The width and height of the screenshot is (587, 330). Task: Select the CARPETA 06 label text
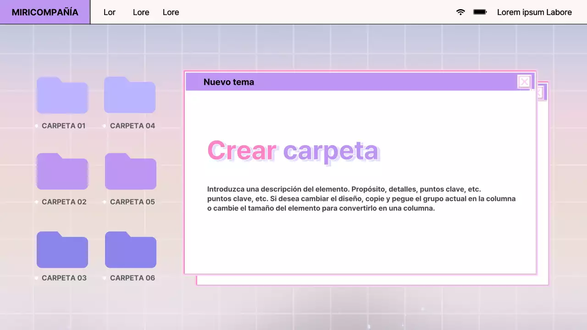133,278
